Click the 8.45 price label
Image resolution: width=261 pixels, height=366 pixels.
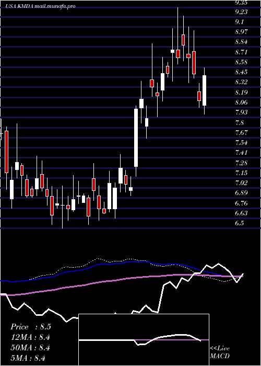(241, 72)
